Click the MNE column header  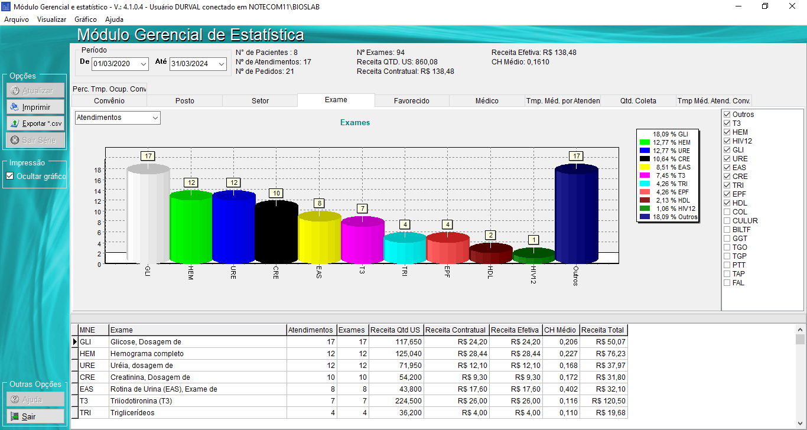coord(93,330)
